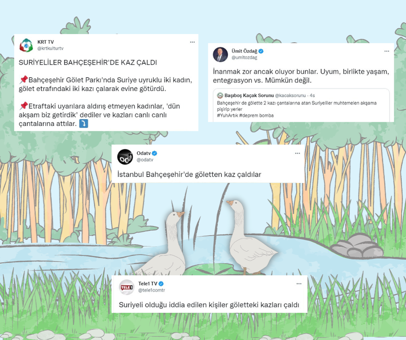
Task: Open @kacaksorunu handle in quoted tweet
Action: tap(290, 95)
